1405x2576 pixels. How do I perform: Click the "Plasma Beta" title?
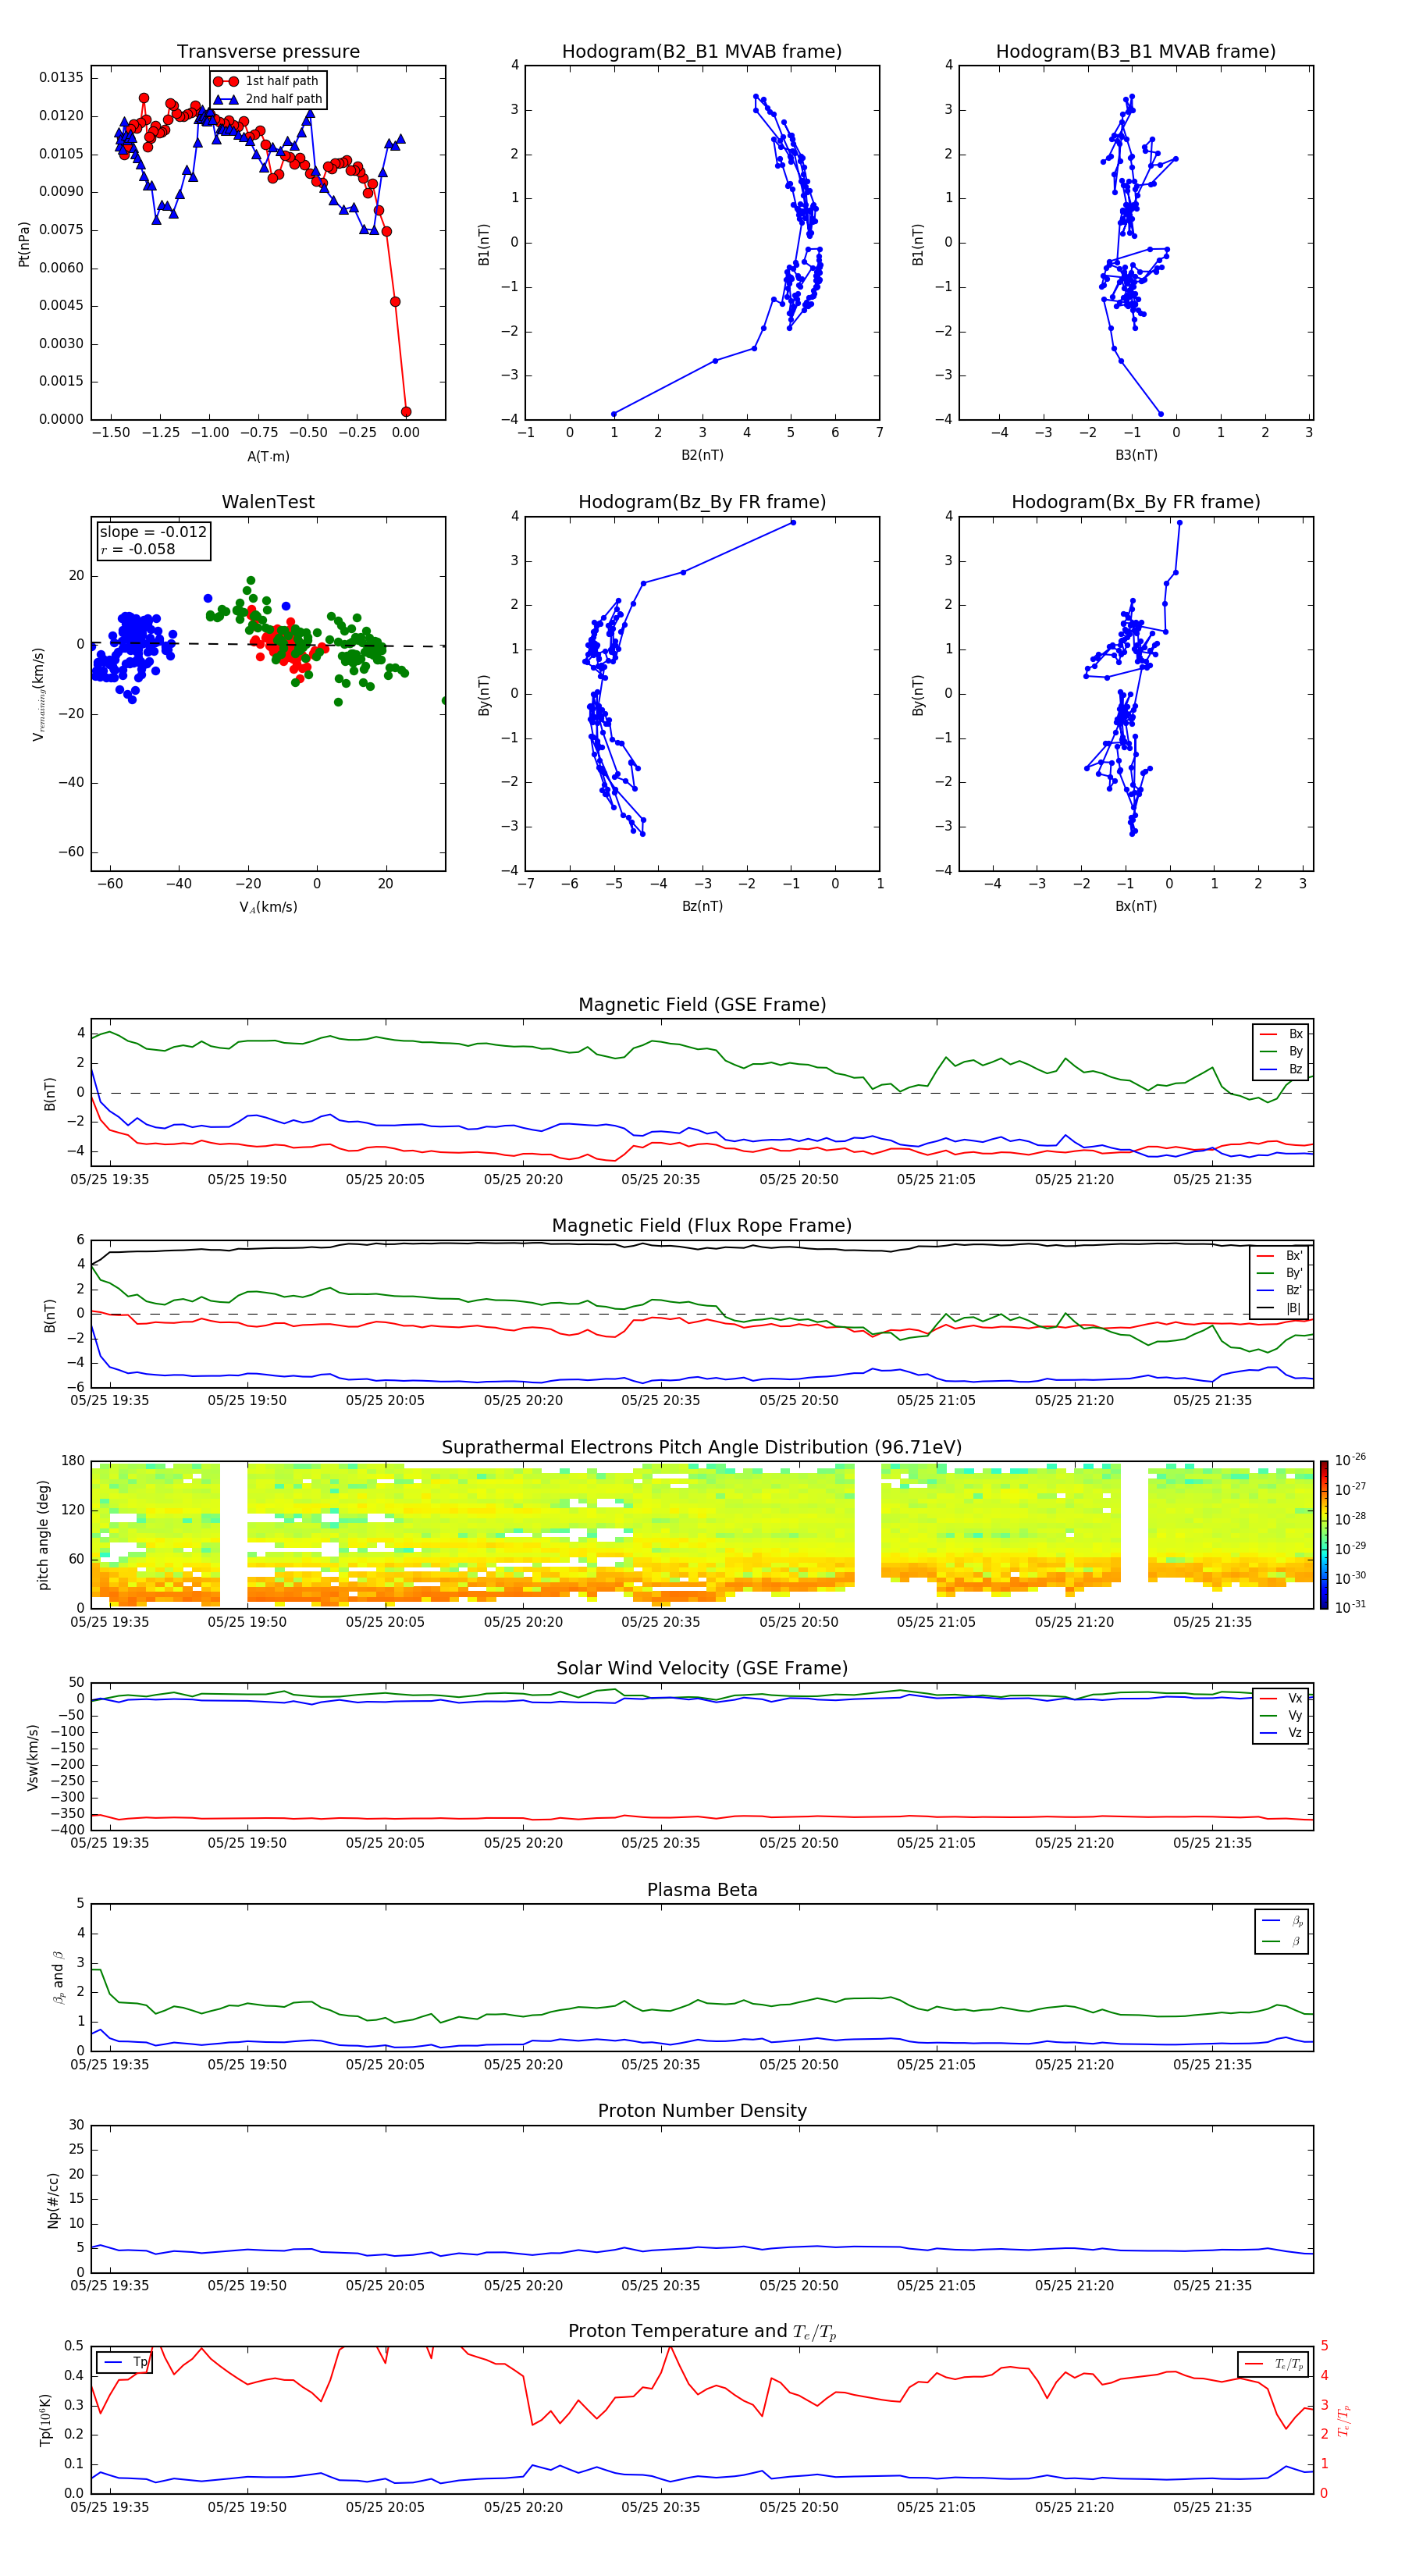point(702,1890)
